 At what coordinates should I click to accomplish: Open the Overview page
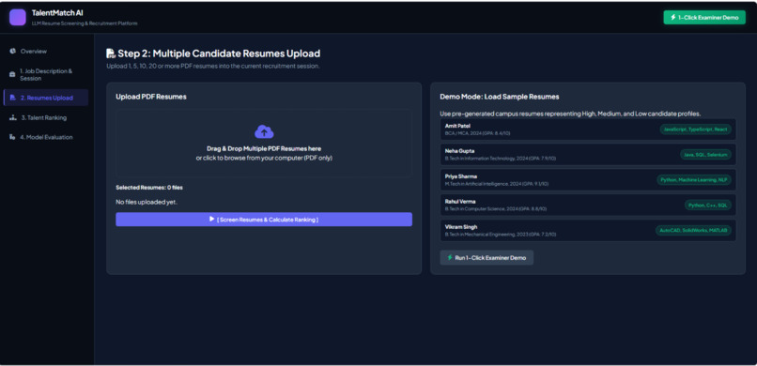46,51
